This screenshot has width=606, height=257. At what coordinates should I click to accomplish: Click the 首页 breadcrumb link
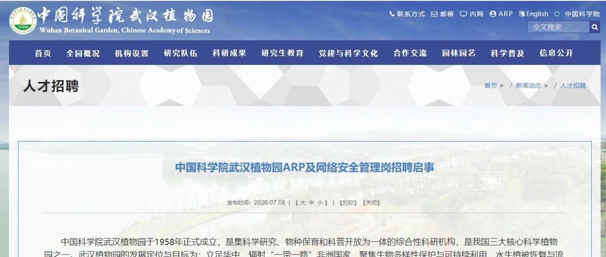[x=491, y=86]
